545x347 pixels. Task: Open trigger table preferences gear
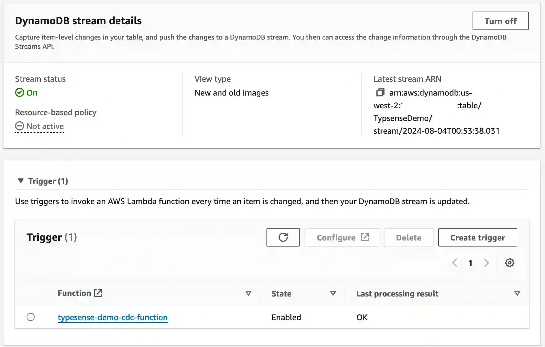pyautogui.click(x=509, y=263)
